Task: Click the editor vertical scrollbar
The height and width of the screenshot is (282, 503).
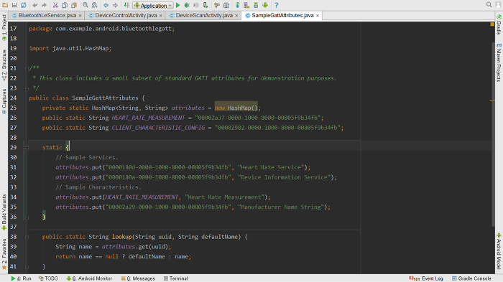Action: pyautogui.click(x=493, y=133)
